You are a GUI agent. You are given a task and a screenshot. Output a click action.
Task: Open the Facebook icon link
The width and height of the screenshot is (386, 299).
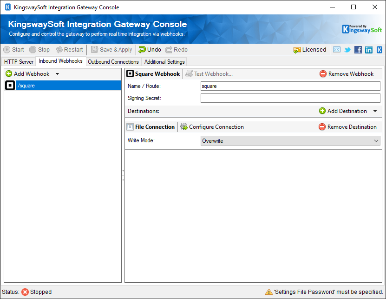(x=358, y=50)
